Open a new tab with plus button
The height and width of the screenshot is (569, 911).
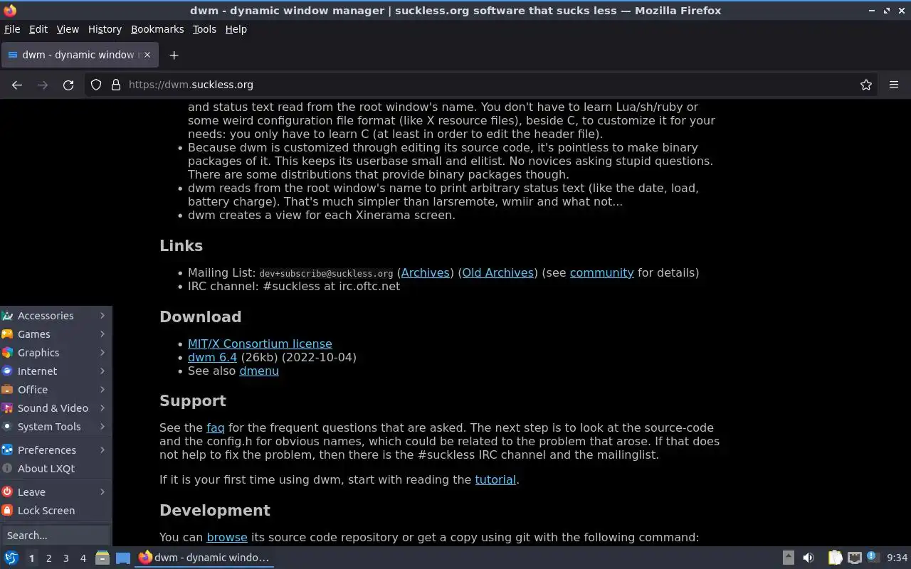pyautogui.click(x=174, y=55)
